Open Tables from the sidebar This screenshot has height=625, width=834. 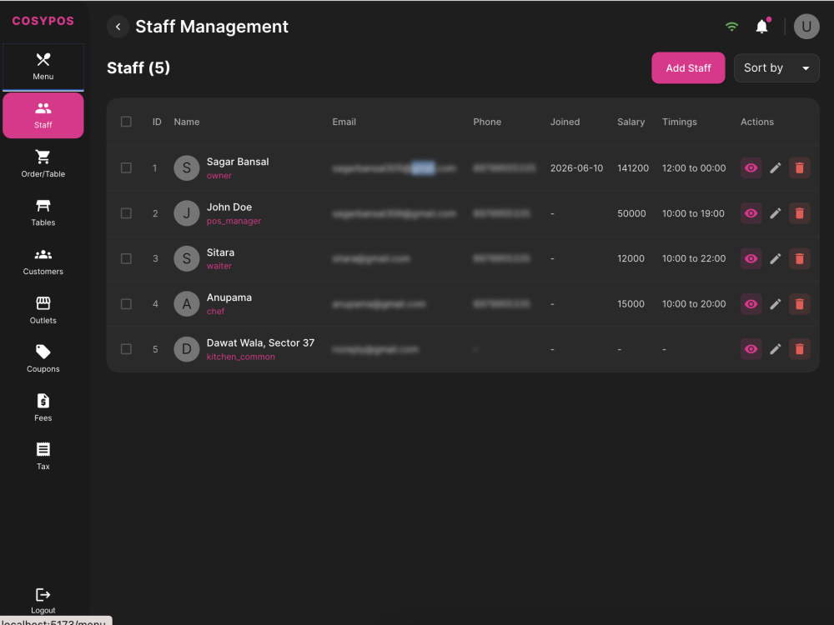(43, 212)
